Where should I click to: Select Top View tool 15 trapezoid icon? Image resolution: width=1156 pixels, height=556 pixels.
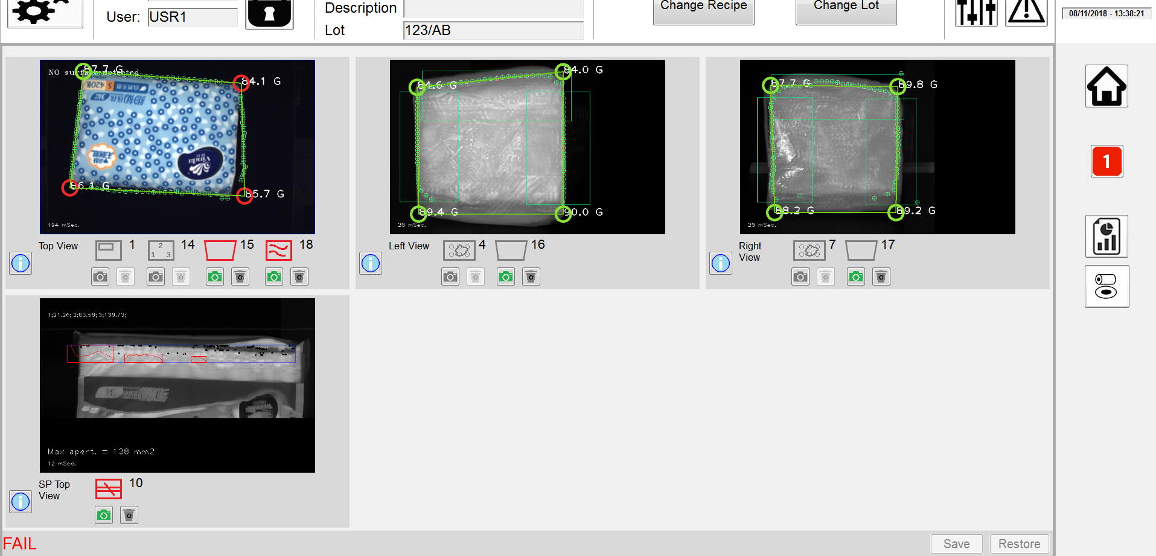pos(220,250)
